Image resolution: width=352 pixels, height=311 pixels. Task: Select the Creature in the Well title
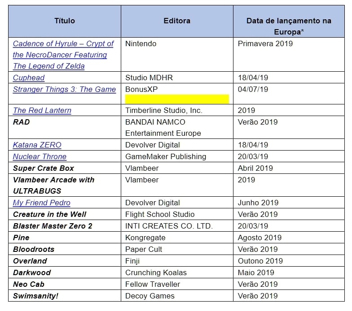[49, 214]
